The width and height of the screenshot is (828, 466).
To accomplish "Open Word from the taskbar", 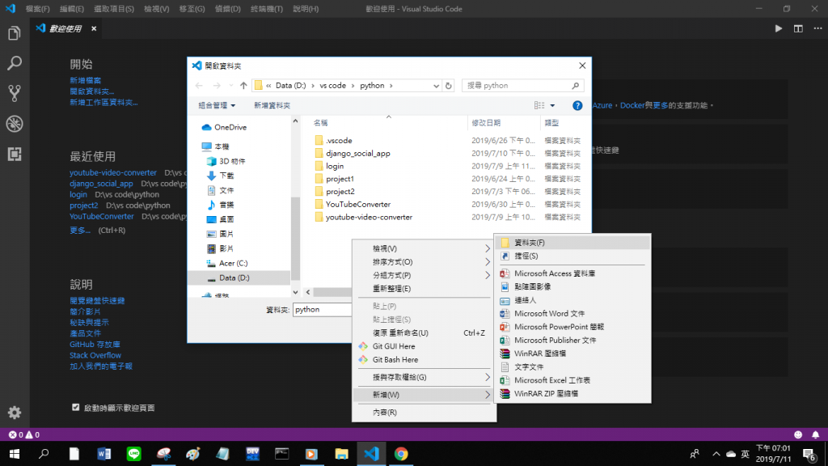I will click(x=104, y=454).
